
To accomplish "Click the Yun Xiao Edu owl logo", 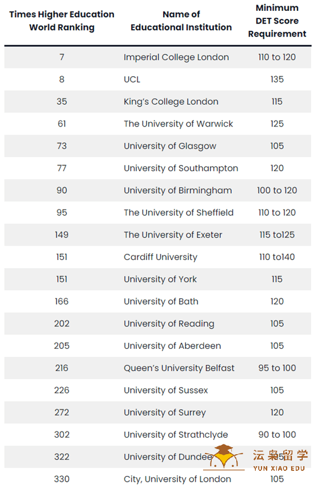I will coord(224,456).
